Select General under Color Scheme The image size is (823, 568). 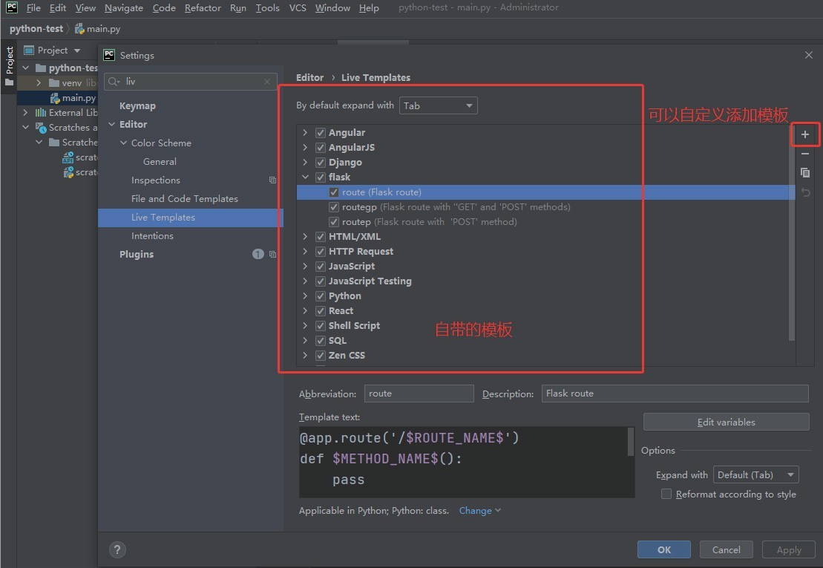[x=160, y=162]
